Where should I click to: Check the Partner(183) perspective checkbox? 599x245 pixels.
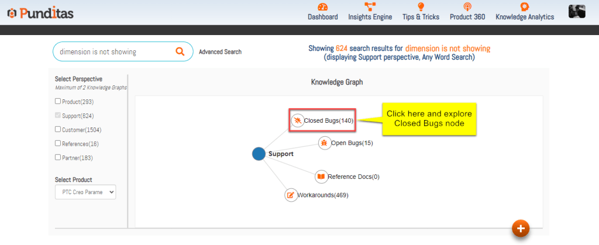click(58, 158)
